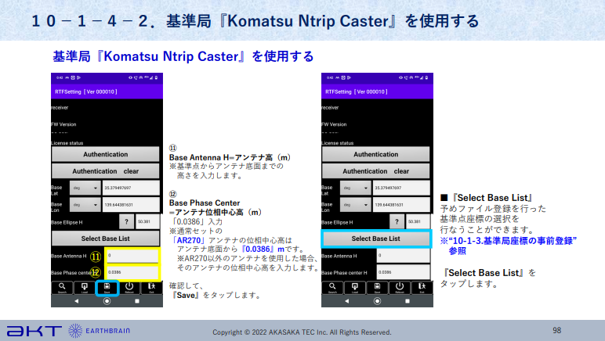Click Base Lat field 35.379497697 in right phone
Image resolution: width=605 pixels, height=341 pixels.
(401, 188)
